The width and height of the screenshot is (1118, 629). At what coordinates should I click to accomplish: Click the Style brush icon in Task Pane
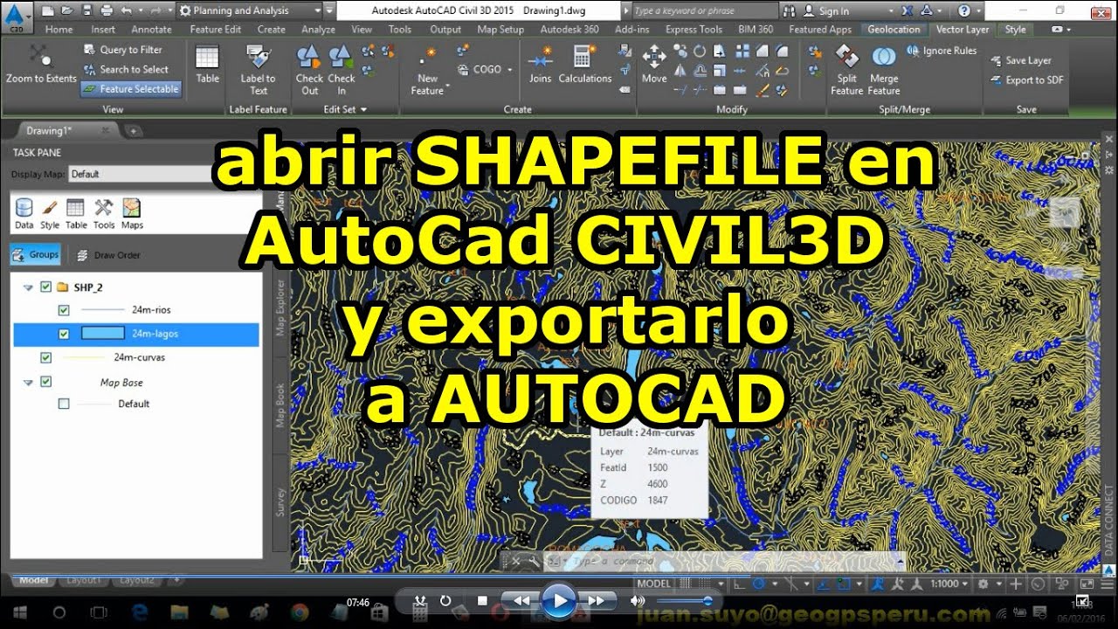pos(50,213)
